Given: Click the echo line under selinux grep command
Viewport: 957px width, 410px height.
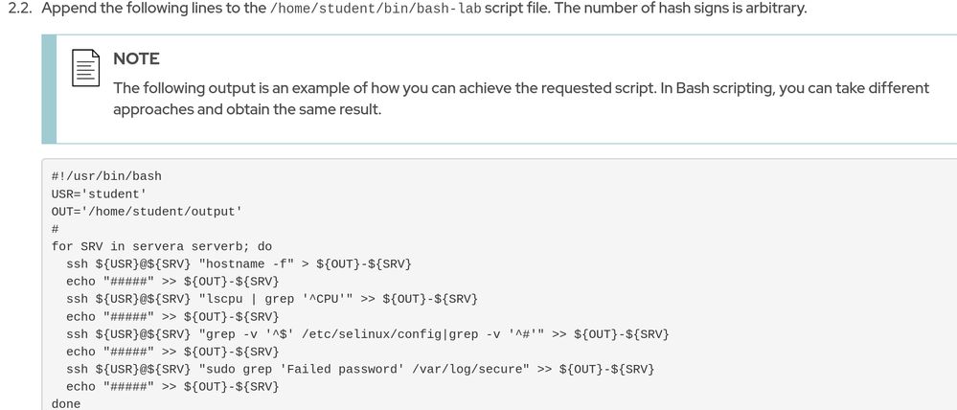Looking at the screenshot, I should pyautogui.click(x=172, y=352).
